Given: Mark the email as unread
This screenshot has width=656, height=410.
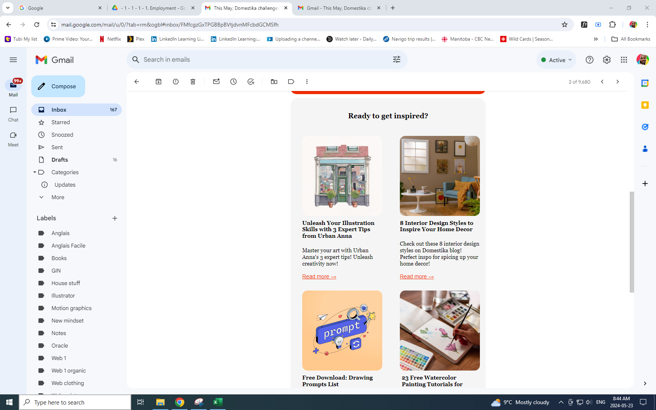Looking at the screenshot, I should tap(216, 82).
